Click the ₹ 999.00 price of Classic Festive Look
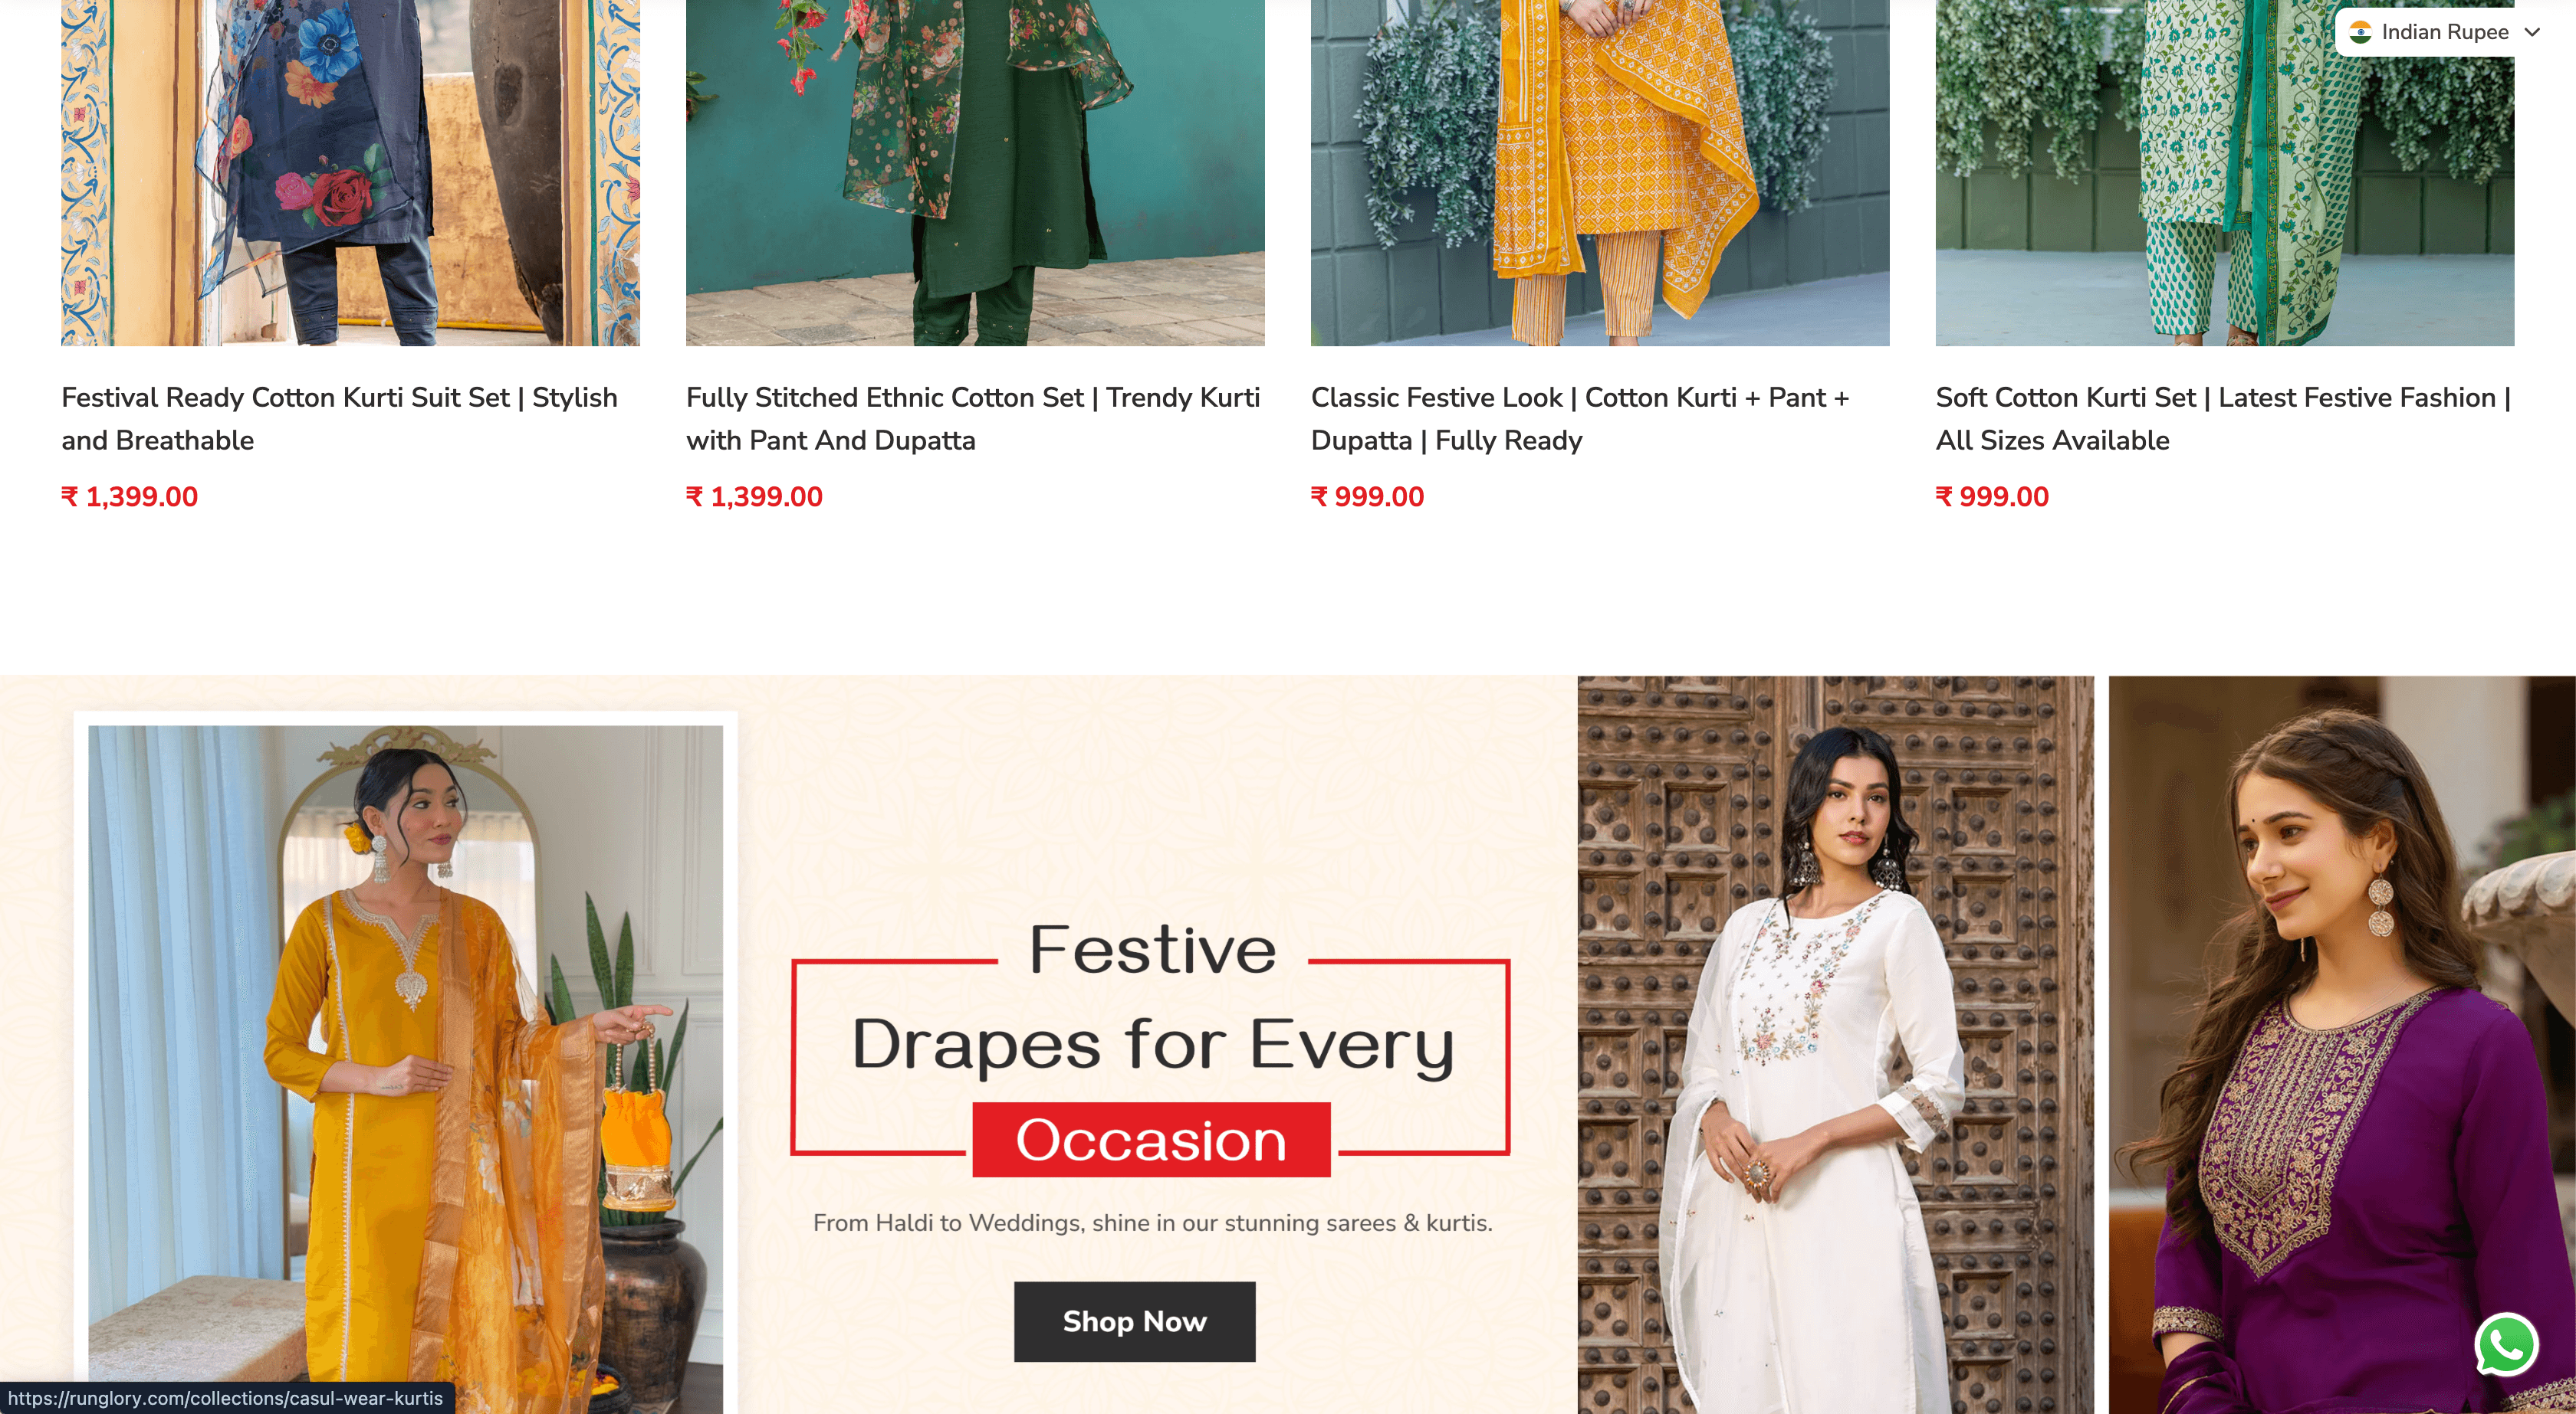Image resolution: width=2576 pixels, height=1414 pixels. pos(1366,496)
